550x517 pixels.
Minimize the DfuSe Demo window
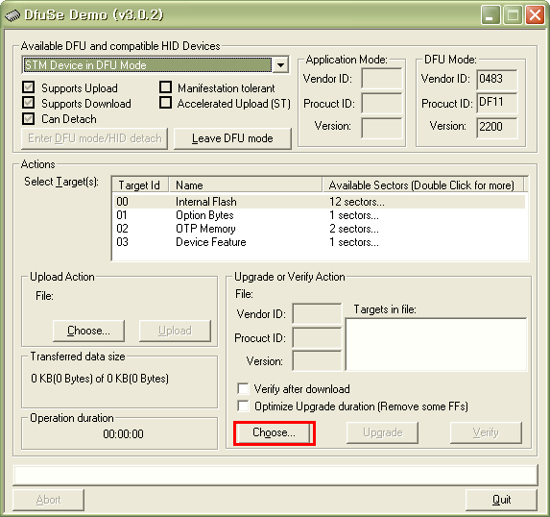click(x=490, y=15)
